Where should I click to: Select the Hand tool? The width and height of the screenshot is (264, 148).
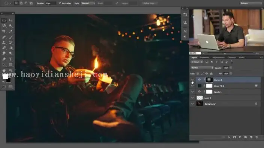[4, 70]
